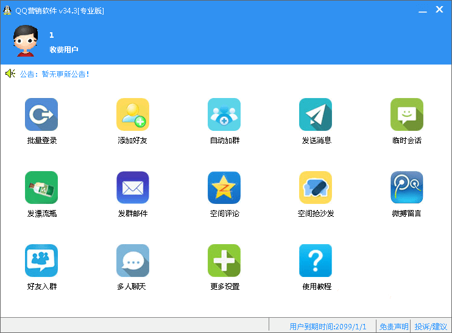
Task: Click the 空间抢沙发 text label
Action: click(316, 214)
